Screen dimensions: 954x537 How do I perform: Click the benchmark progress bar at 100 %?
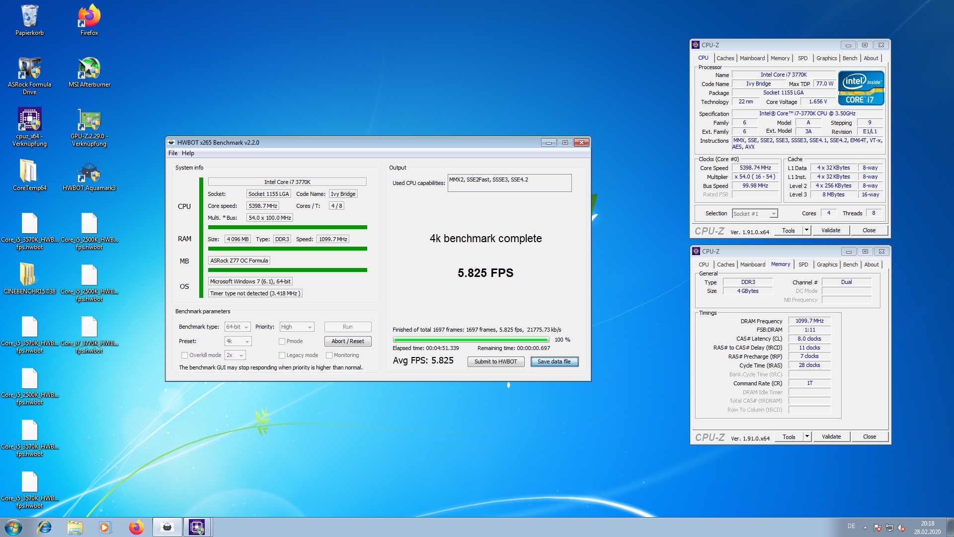point(471,340)
